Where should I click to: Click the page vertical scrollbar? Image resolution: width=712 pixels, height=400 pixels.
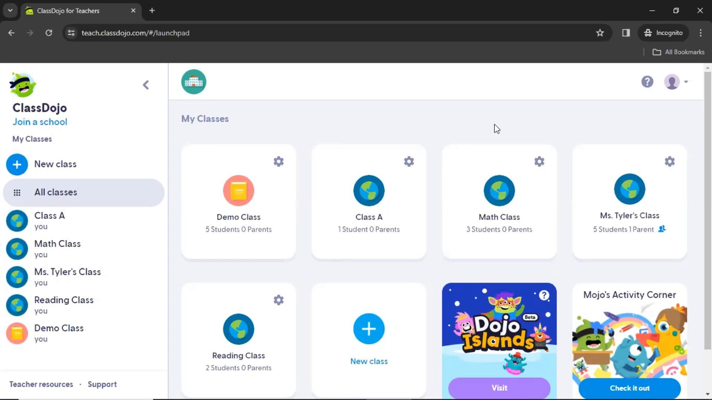click(708, 210)
